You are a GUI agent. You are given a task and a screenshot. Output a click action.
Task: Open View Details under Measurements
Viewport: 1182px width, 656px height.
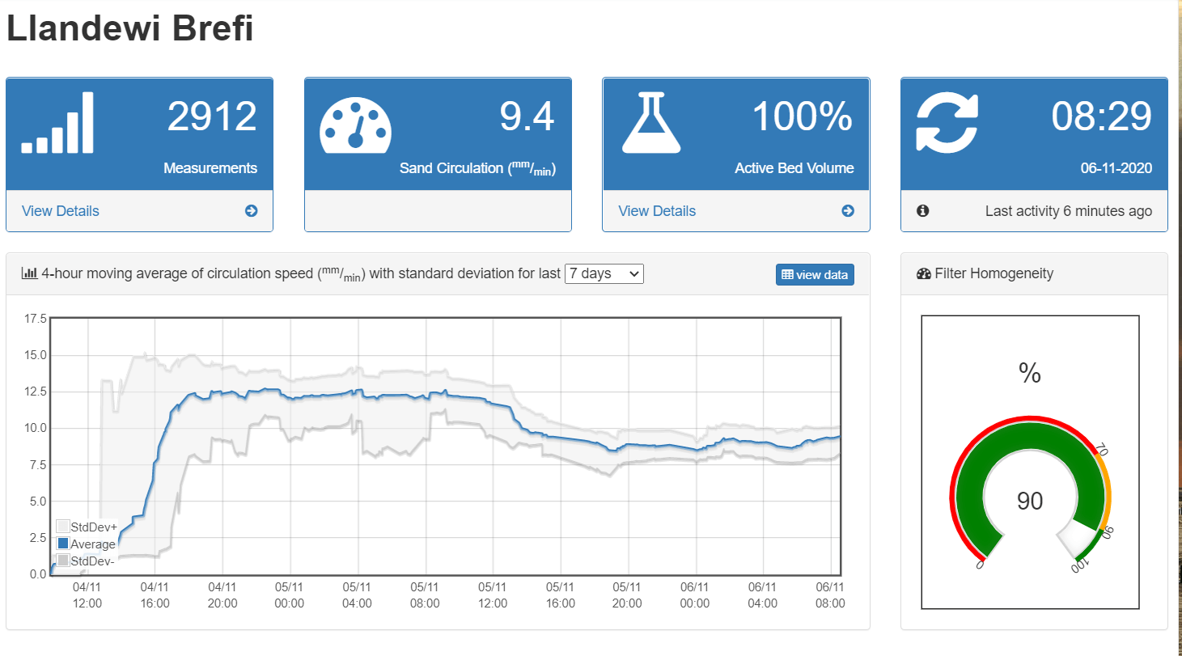(x=61, y=211)
